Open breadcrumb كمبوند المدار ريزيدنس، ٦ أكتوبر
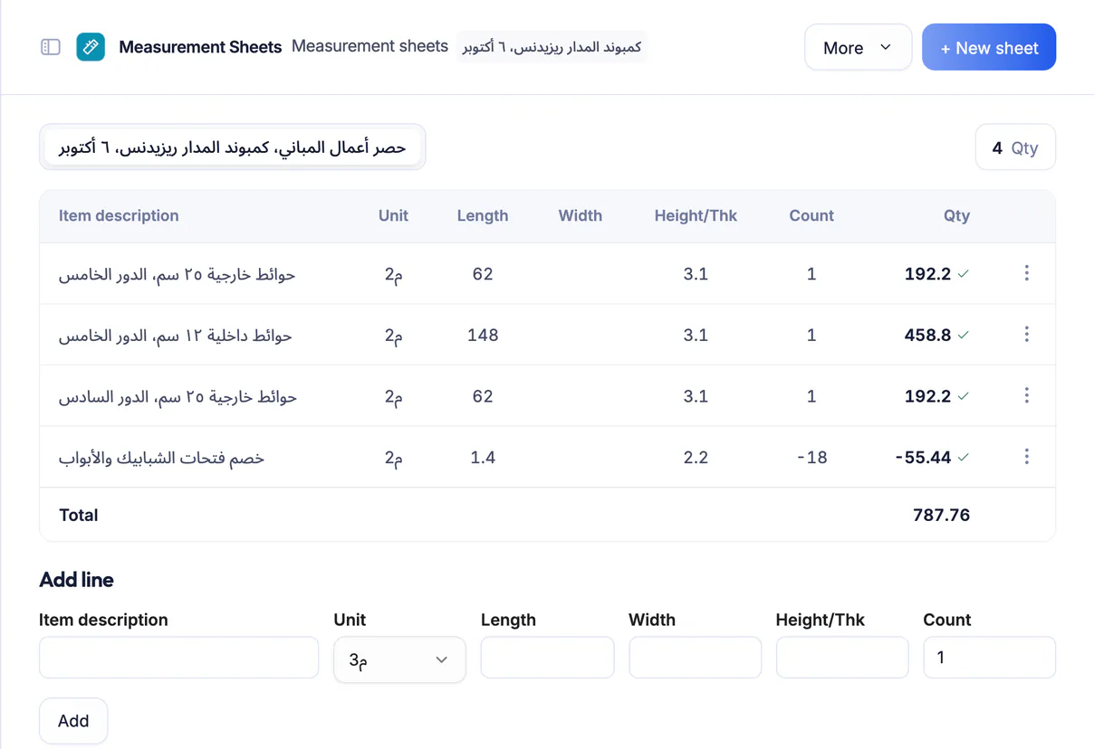The image size is (1094, 749). click(552, 47)
